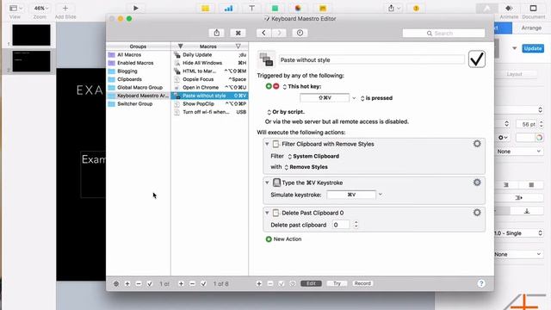The width and height of the screenshot is (551, 310).
Task: Add a trigger with the green plus
Action: pyautogui.click(x=269, y=86)
